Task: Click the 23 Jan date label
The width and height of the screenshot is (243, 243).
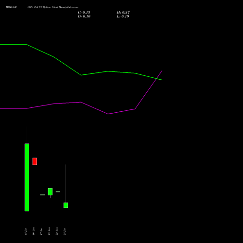Action: [x=65, y=231]
